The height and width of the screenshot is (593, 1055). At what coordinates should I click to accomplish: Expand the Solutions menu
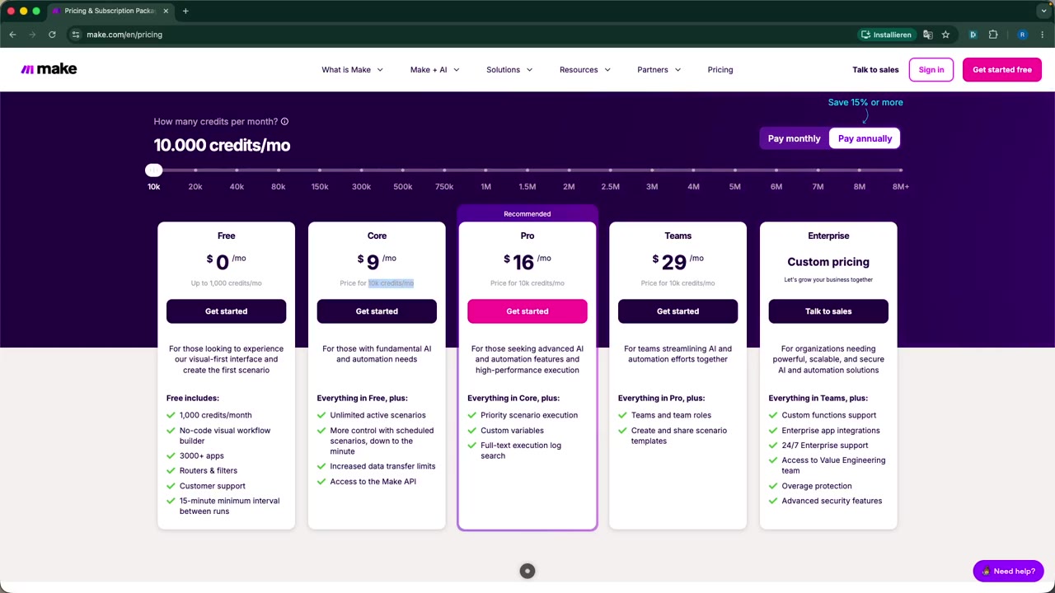coord(509,70)
